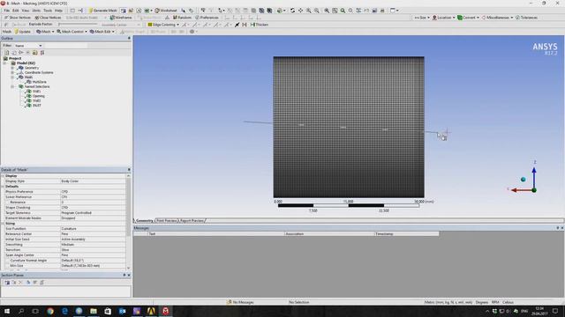Toggle Wireframe display mode

coord(121,18)
